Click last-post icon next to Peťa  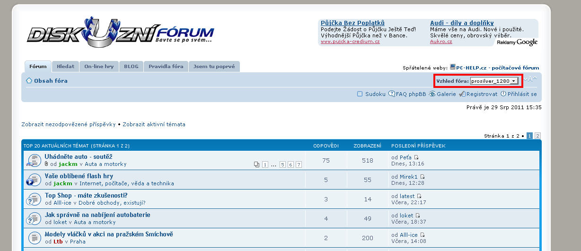(416, 157)
